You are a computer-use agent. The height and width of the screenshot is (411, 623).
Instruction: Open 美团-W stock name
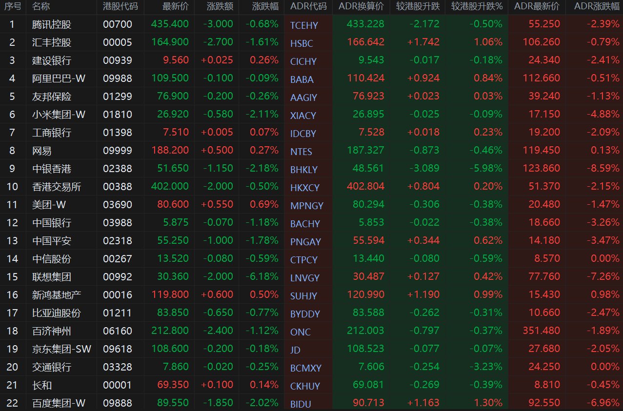(49, 205)
